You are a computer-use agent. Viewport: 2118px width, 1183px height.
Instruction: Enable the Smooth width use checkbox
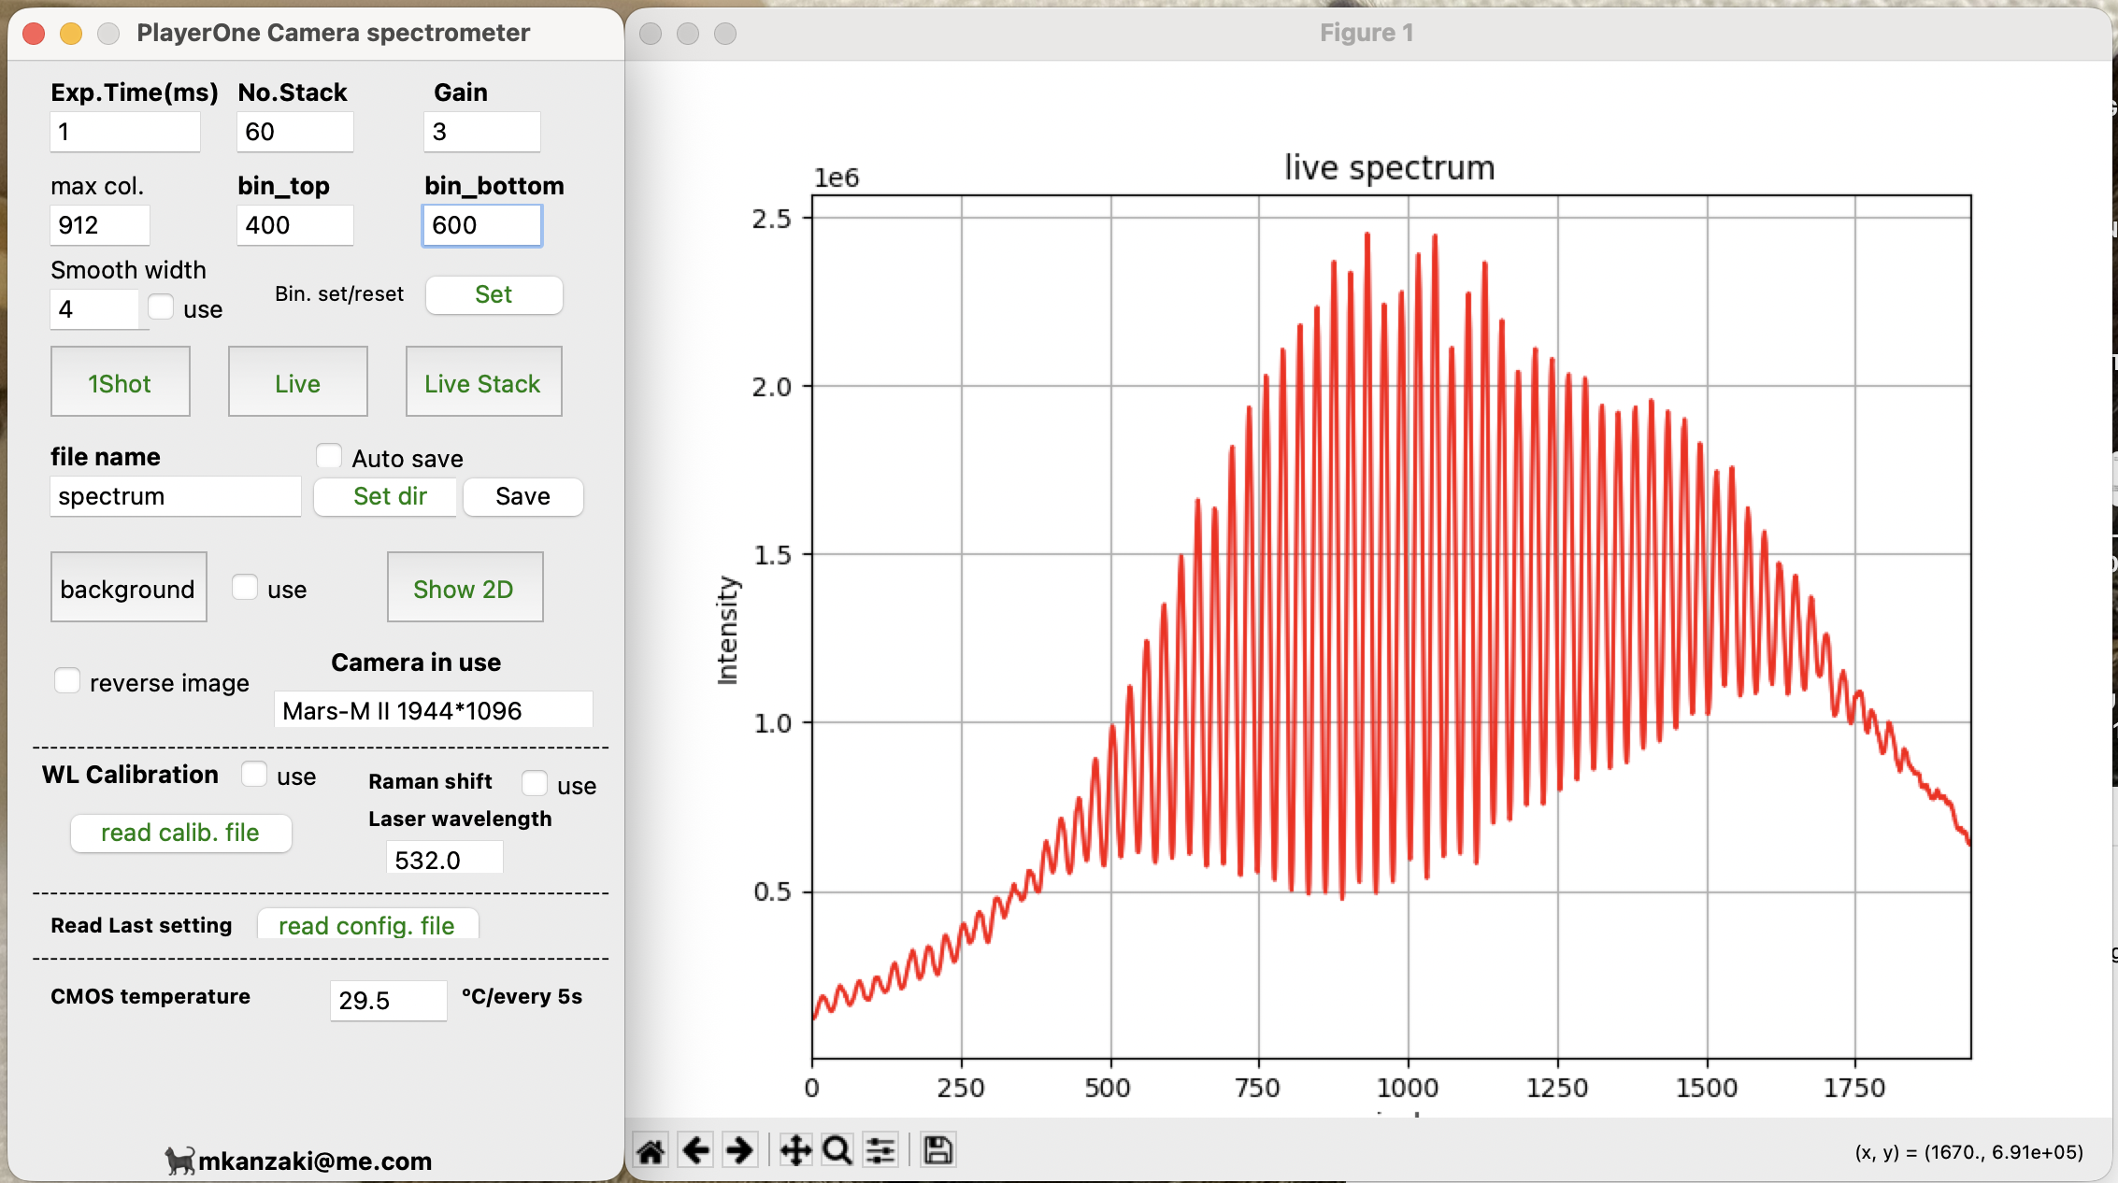[x=162, y=307]
